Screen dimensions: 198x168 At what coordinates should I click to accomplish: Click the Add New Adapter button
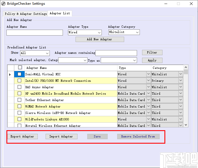(x=100, y=39)
